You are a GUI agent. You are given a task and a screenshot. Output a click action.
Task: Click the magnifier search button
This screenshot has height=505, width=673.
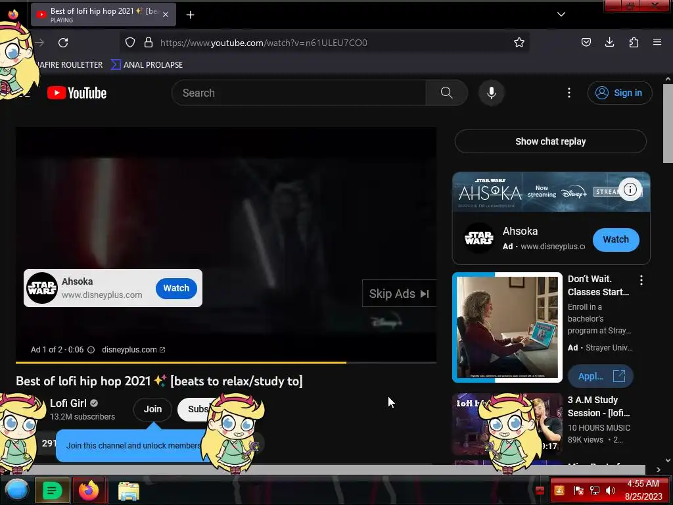click(x=446, y=93)
